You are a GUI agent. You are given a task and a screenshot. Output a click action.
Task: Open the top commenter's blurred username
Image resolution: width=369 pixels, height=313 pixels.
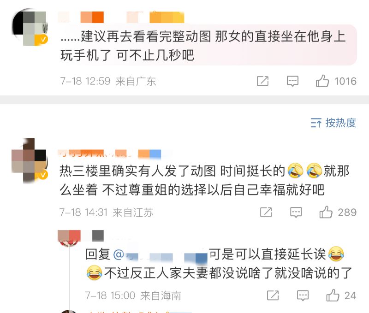pos(121,17)
